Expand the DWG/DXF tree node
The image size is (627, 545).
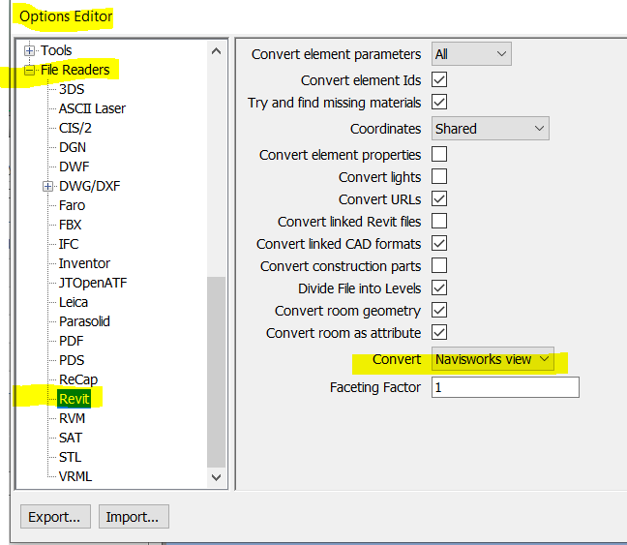[x=48, y=186]
